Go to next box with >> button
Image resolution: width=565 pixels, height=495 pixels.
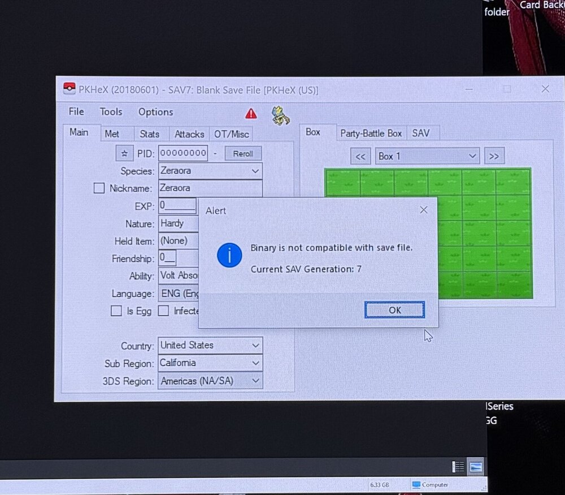(494, 157)
